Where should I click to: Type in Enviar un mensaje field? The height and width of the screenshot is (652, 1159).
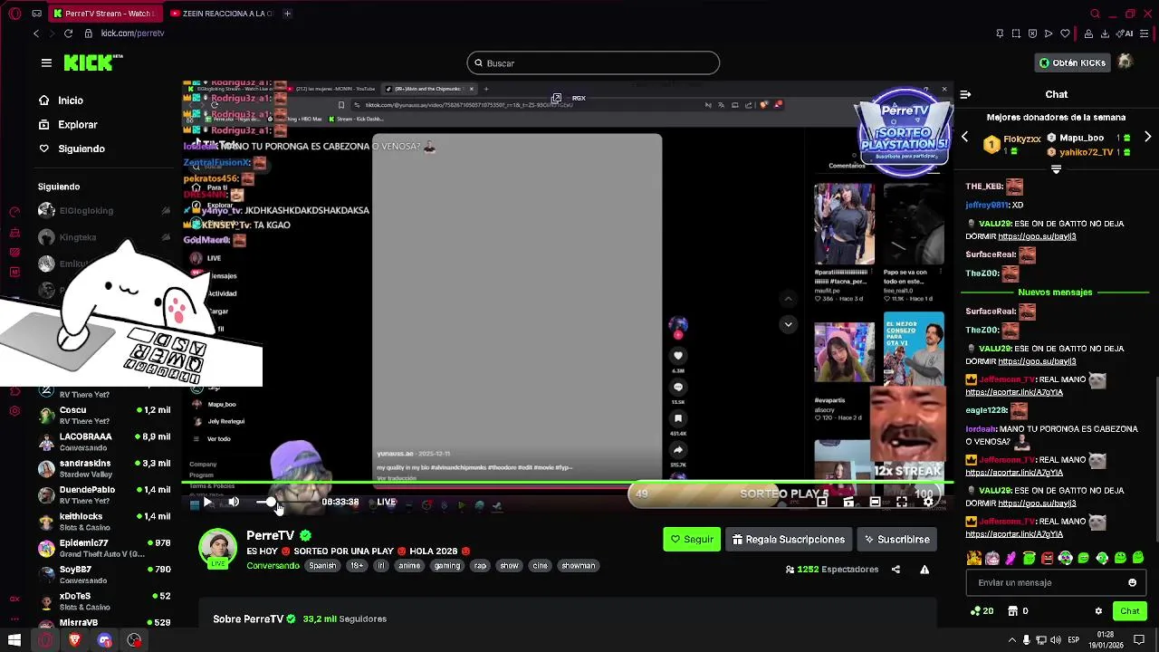[1056, 583]
